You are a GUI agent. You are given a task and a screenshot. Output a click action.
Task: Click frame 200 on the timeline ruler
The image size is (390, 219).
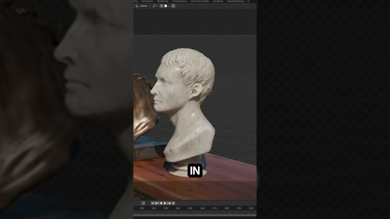pyautogui.click(x=251, y=208)
